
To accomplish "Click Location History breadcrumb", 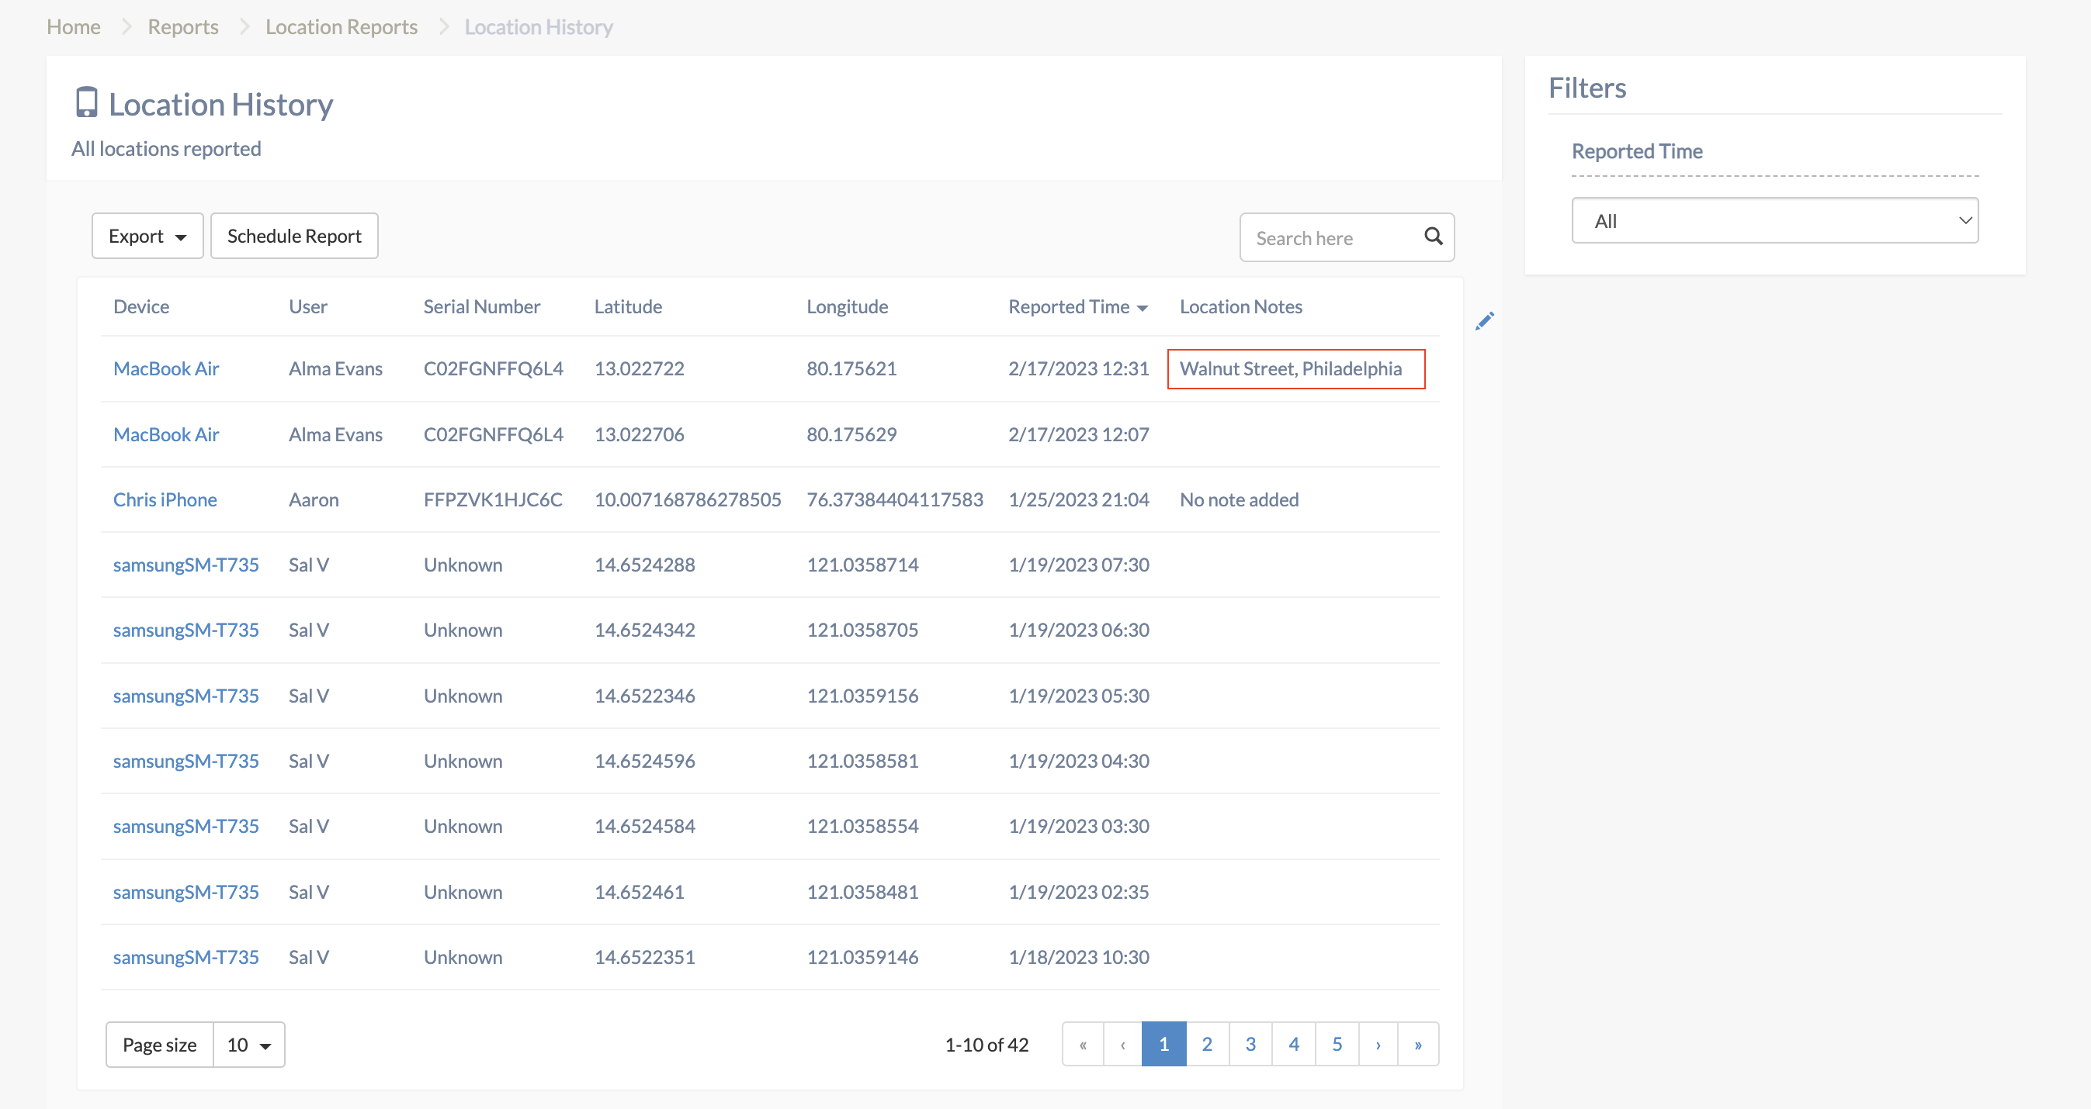I will tap(539, 27).
